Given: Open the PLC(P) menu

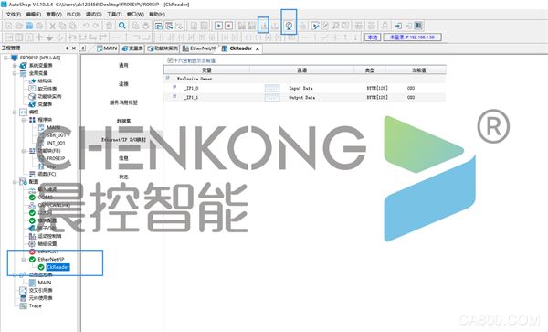Looking at the screenshot, I should coord(74,15).
